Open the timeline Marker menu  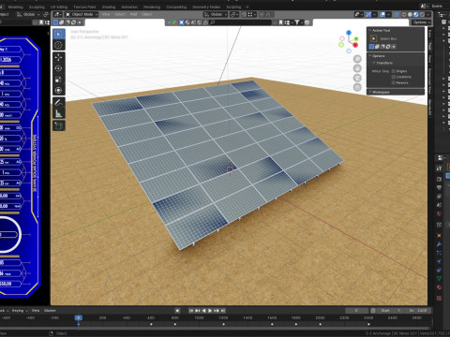(50, 311)
